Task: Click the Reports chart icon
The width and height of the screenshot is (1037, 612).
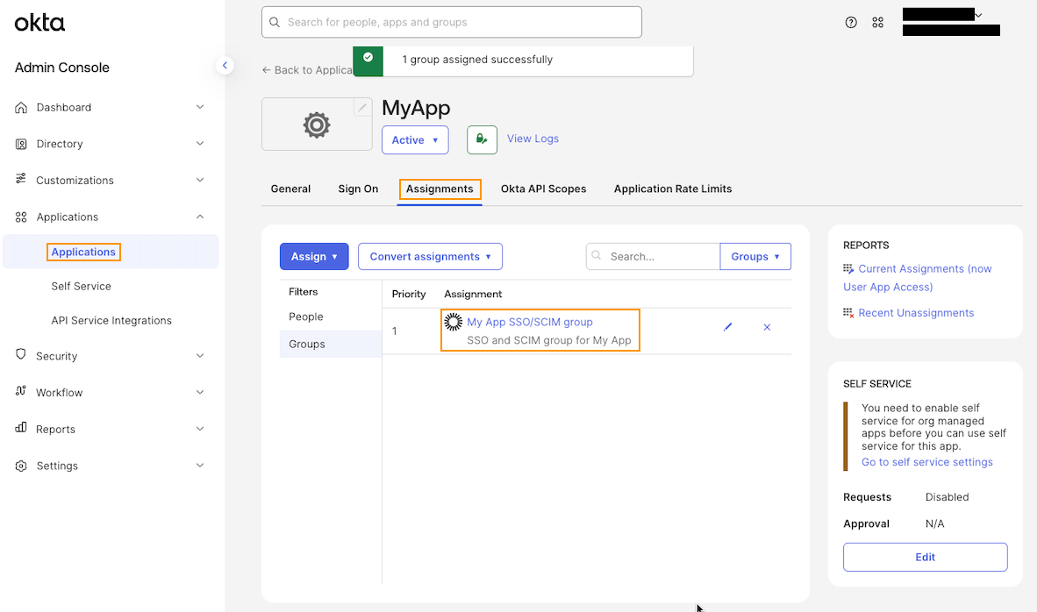Action: click(21, 428)
